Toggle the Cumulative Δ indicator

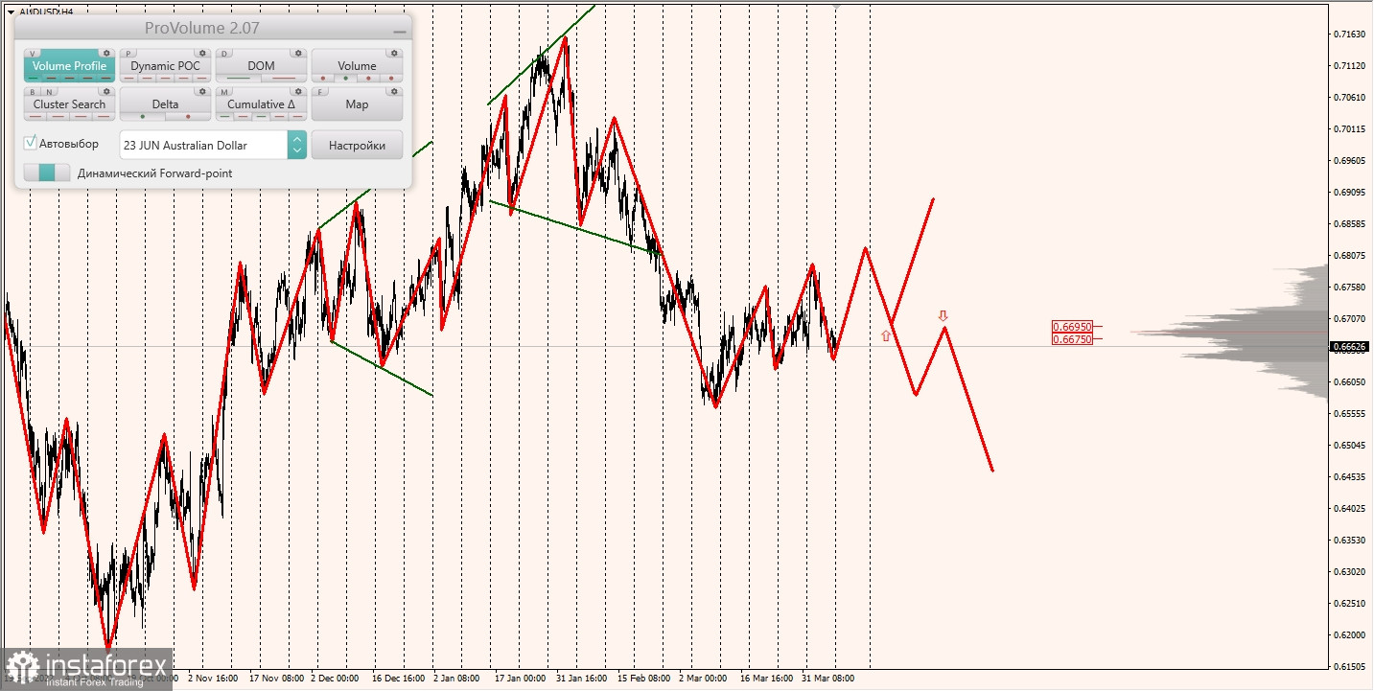[x=261, y=104]
